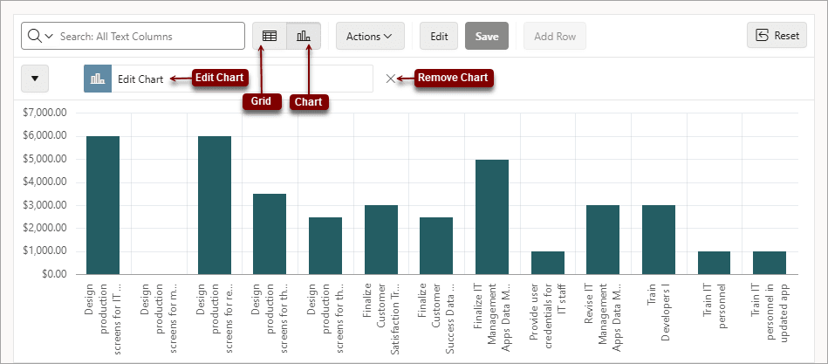Click first Design production screens for IT bar
The height and width of the screenshot is (364, 828).
[x=103, y=205]
